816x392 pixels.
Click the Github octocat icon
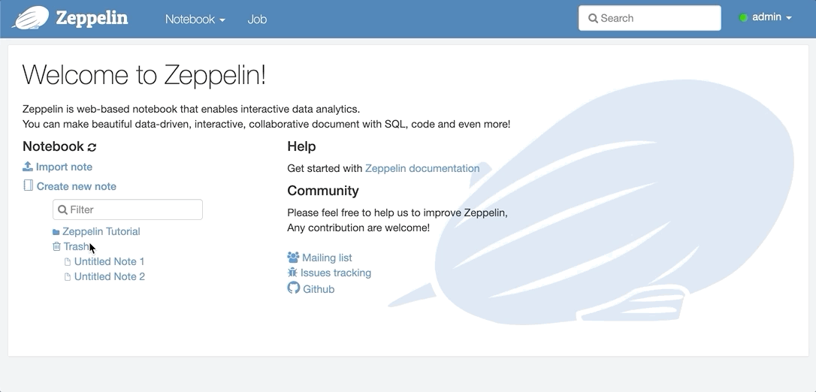(x=294, y=288)
